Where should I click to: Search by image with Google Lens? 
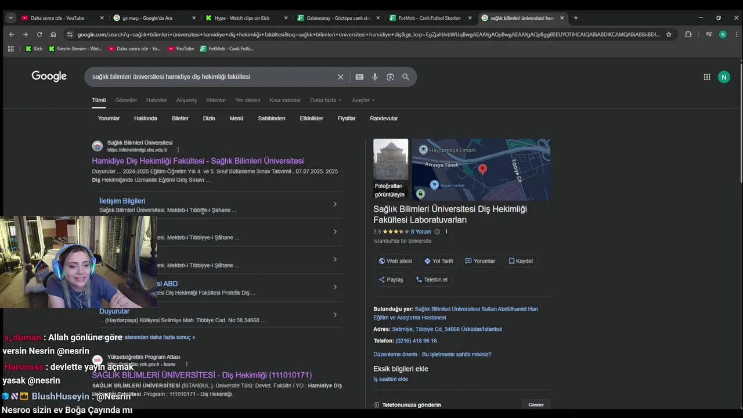coord(390,77)
